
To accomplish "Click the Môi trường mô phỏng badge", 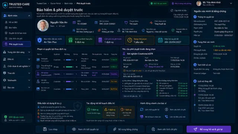I will pos(181,3).
